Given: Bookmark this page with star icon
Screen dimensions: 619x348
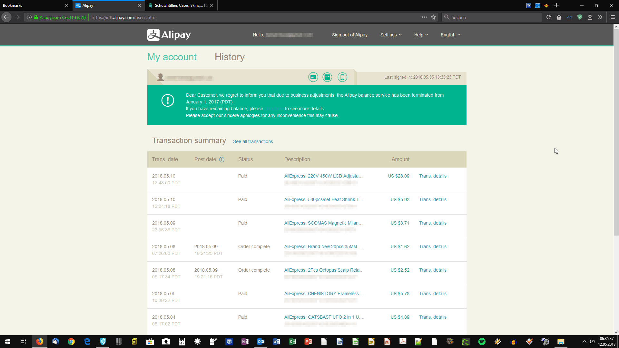Looking at the screenshot, I should (433, 17).
